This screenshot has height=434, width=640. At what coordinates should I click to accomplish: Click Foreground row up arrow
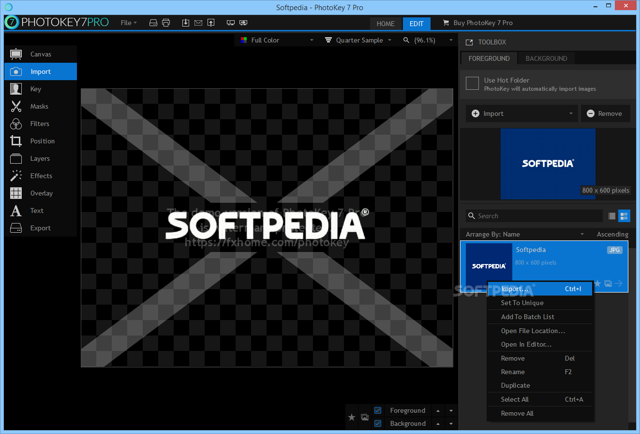pyautogui.click(x=438, y=411)
